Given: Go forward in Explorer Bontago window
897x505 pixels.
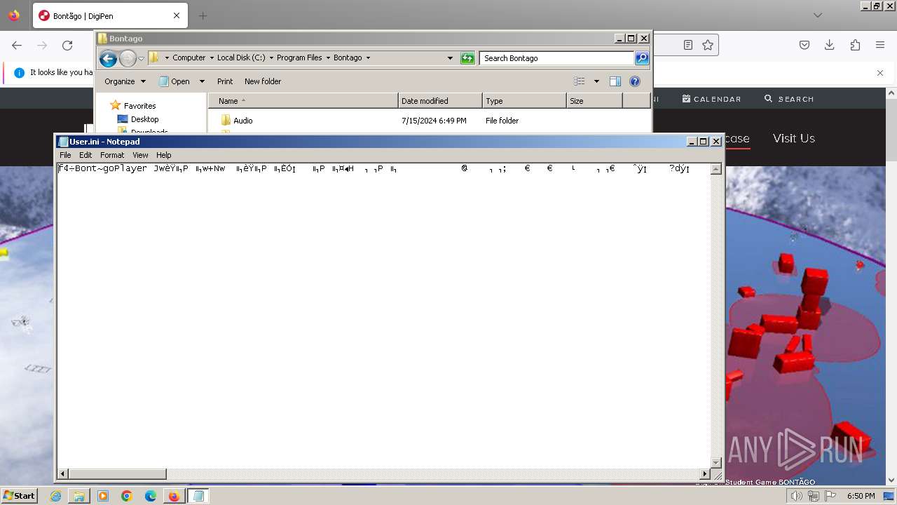Looking at the screenshot, I should click(128, 58).
